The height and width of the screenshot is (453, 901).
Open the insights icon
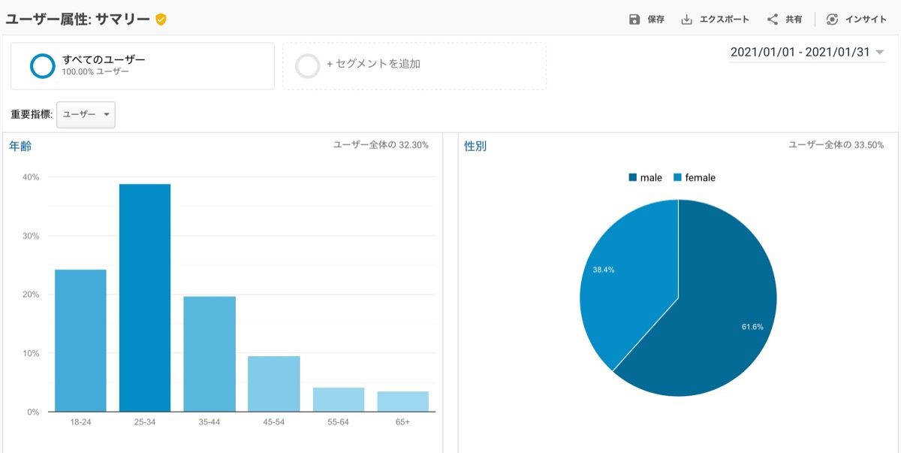[x=832, y=20]
